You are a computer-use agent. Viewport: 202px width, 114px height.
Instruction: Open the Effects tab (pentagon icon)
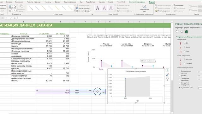(182, 32)
